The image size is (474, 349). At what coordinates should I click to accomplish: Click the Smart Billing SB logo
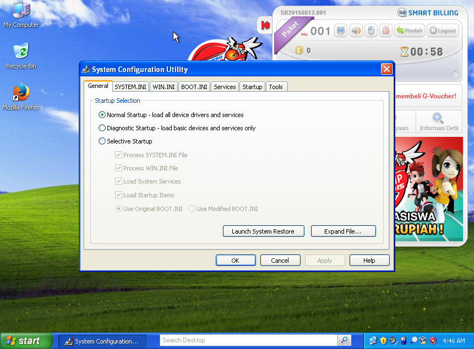coord(402,13)
